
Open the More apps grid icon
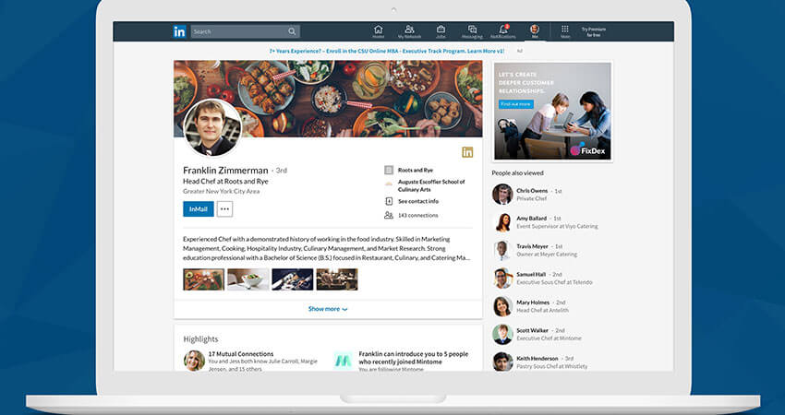coord(564,29)
